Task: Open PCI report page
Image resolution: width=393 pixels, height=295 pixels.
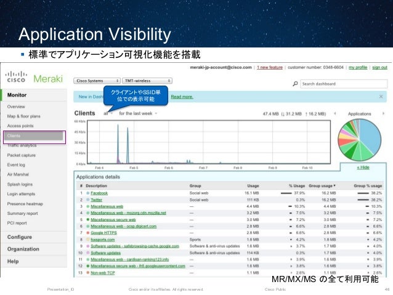Action: point(17,223)
